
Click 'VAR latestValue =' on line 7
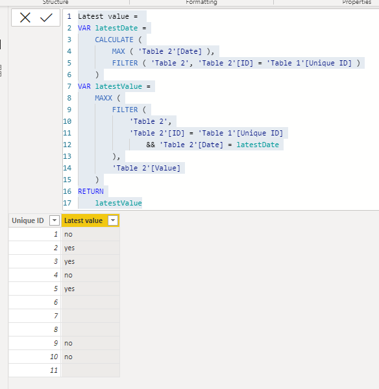[114, 86]
